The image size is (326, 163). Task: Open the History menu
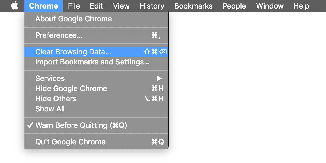pyautogui.click(x=152, y=6)
